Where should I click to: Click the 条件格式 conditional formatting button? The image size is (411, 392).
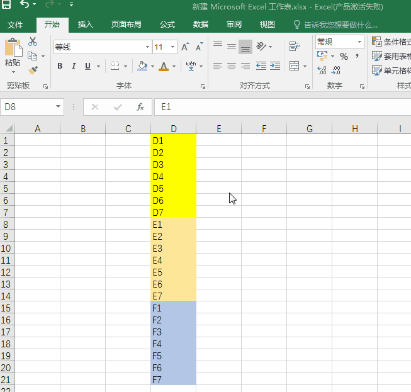pyautogui.click(x=391, y=42)
